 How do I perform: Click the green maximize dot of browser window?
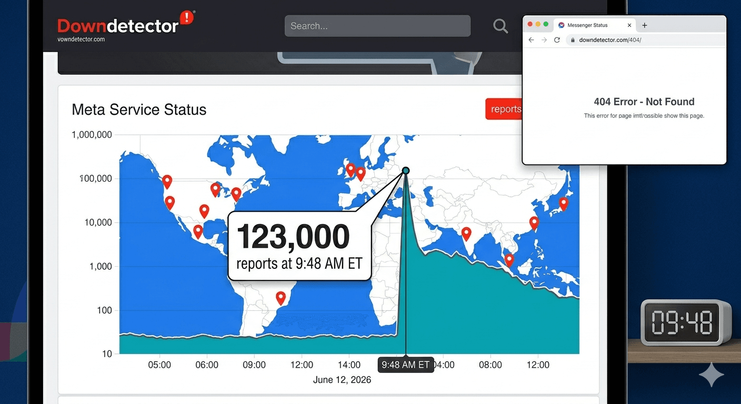[546, 25]
